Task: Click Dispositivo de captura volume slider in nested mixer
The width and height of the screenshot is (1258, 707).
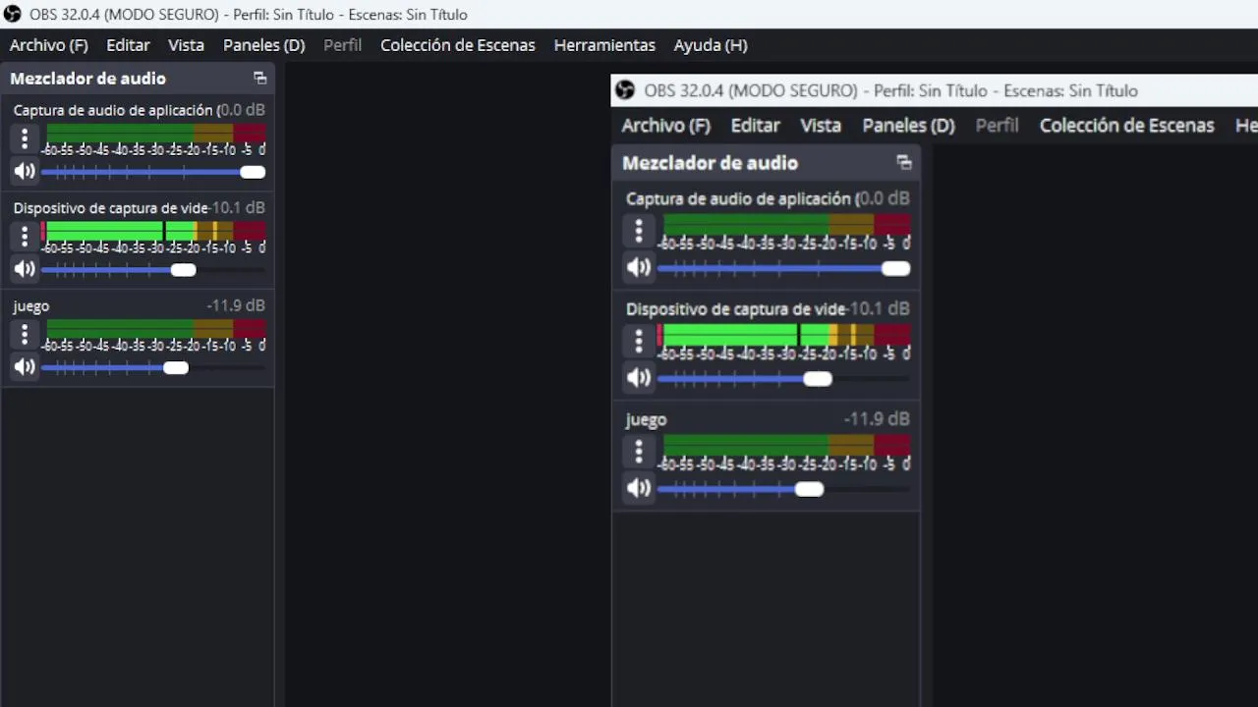Action: [x=784, y=379]
